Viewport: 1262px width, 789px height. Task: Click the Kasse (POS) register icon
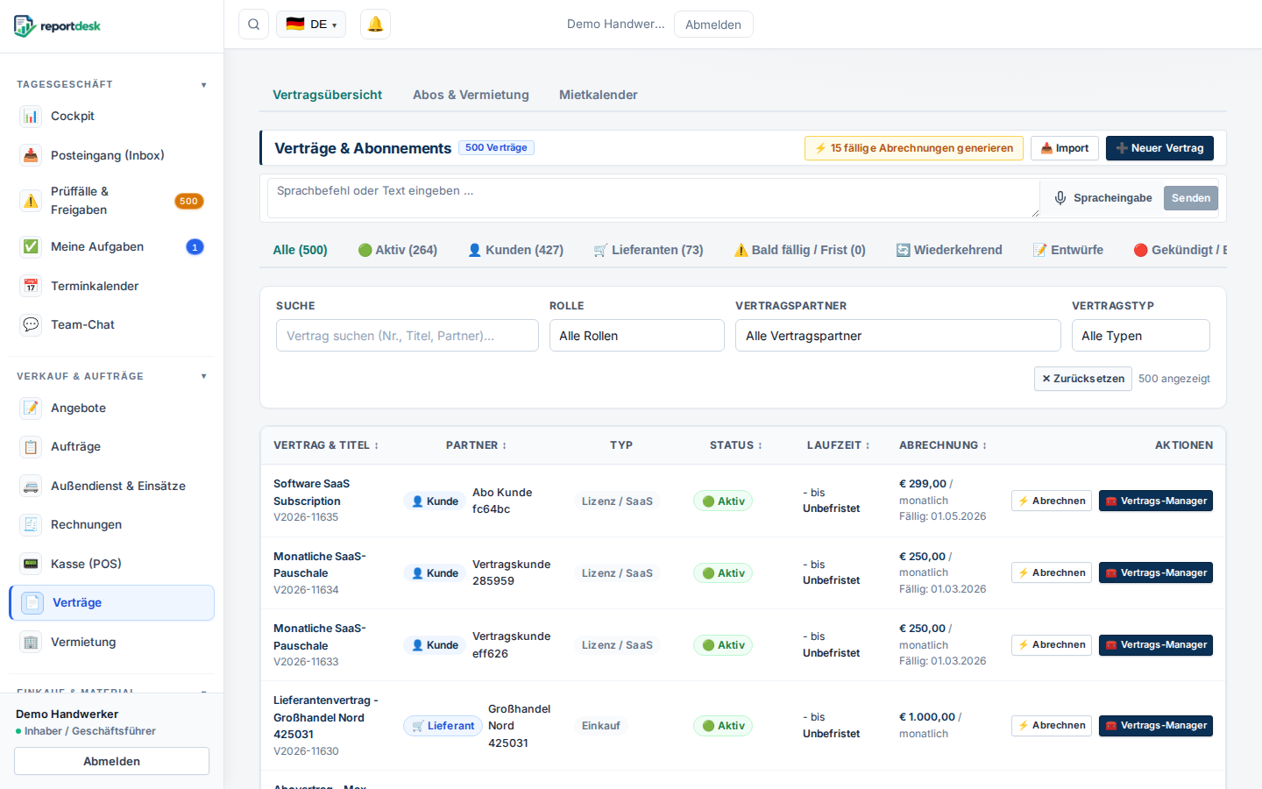(31, 564)
